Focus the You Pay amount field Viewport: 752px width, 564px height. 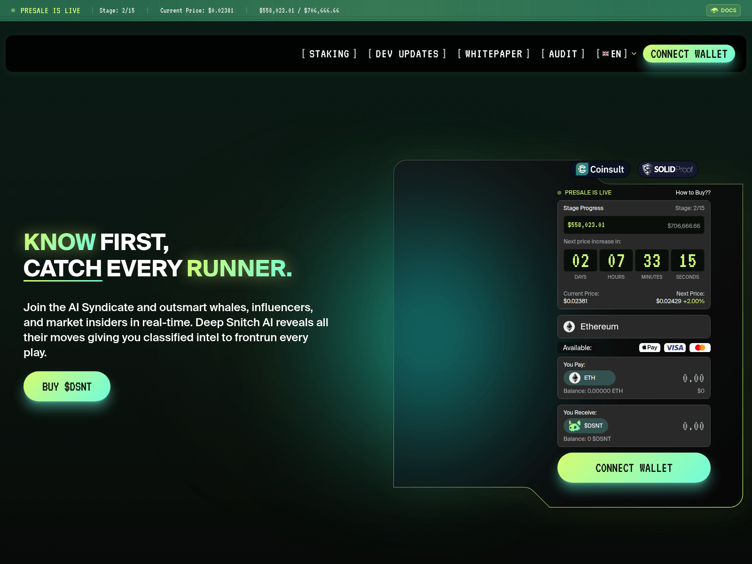click(693, 378)
